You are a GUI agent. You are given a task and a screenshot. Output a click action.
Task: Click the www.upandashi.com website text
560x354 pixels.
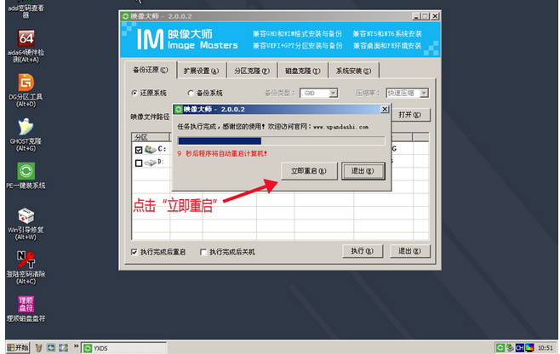(x=340, y=127)
